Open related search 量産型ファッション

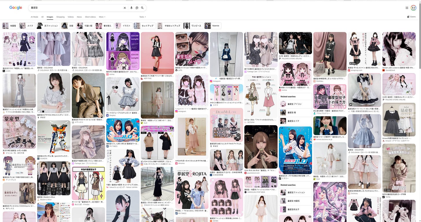point(295,192)
